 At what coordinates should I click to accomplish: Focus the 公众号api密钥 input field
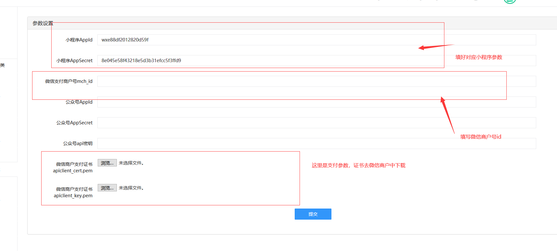click(x=316, y=143)
